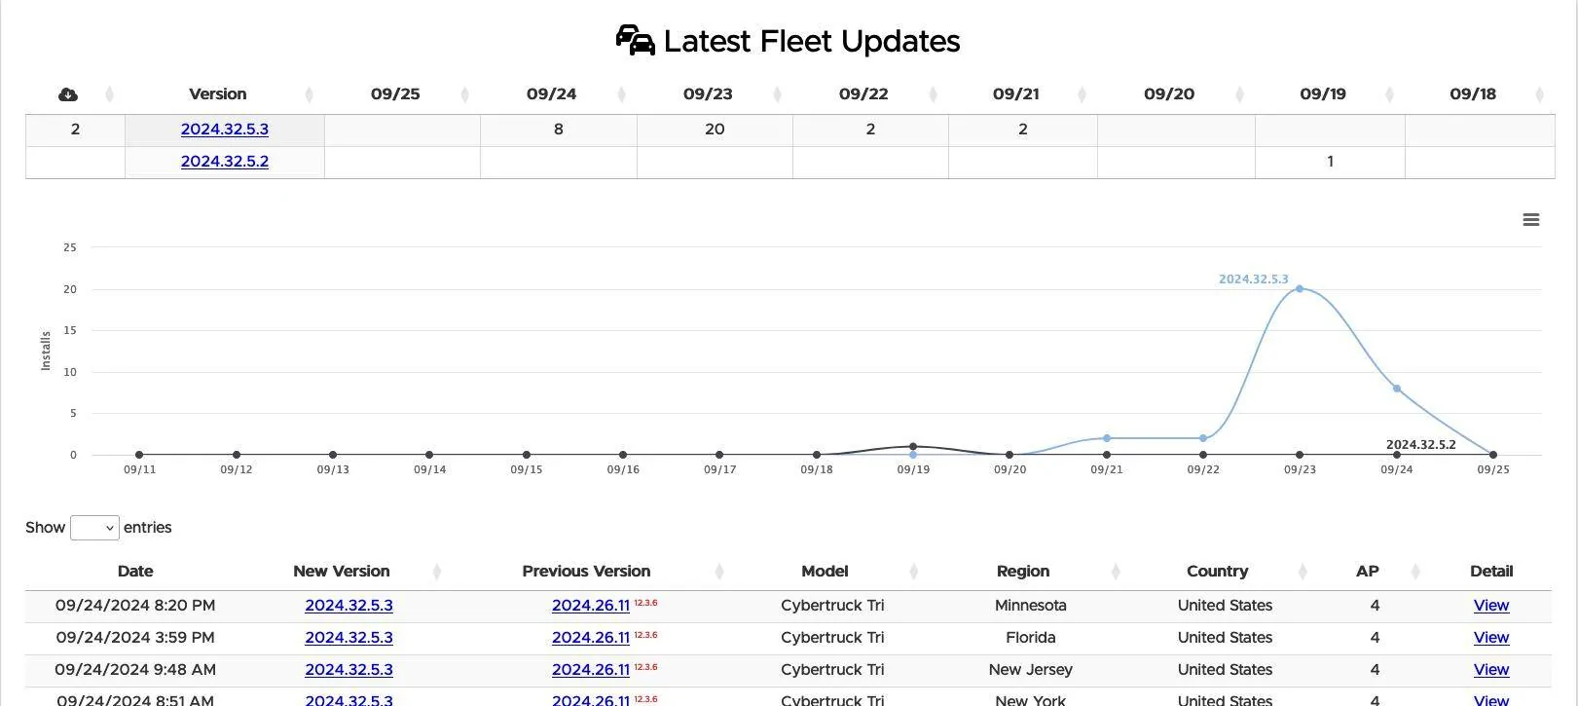Screen dimensions: 1578x706
Task: Open the 2024.32.5.3 version link in the top table
Action: pos(225,130)
